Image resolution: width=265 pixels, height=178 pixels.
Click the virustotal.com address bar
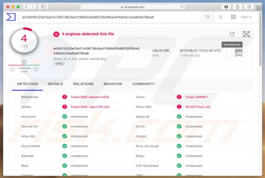click(x=132, y=7)
